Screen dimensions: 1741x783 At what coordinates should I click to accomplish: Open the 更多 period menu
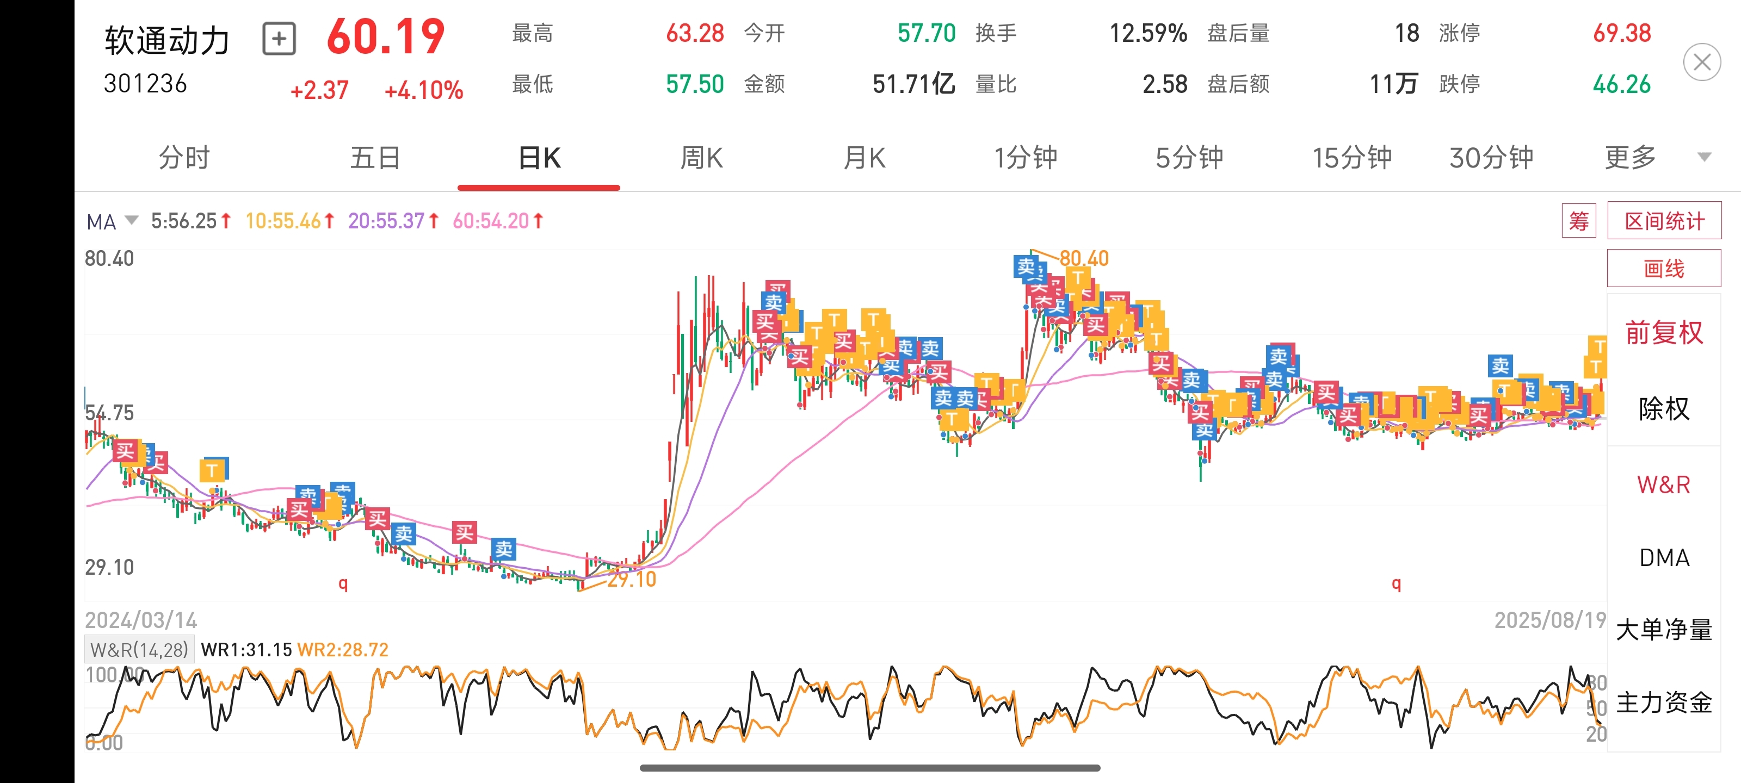(1630, 157)
